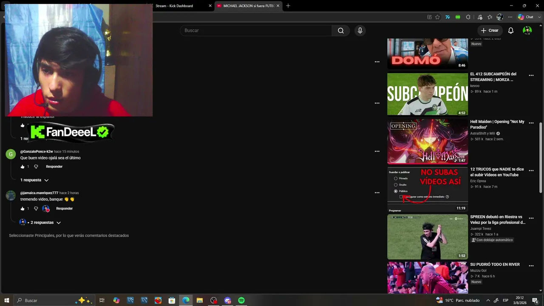Add page to favorites with star icon

[437, 17]
